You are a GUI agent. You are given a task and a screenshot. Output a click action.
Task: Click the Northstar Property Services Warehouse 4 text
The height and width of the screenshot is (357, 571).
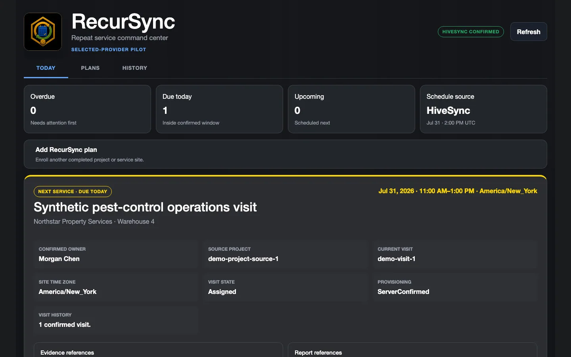(x=94, y=221)
